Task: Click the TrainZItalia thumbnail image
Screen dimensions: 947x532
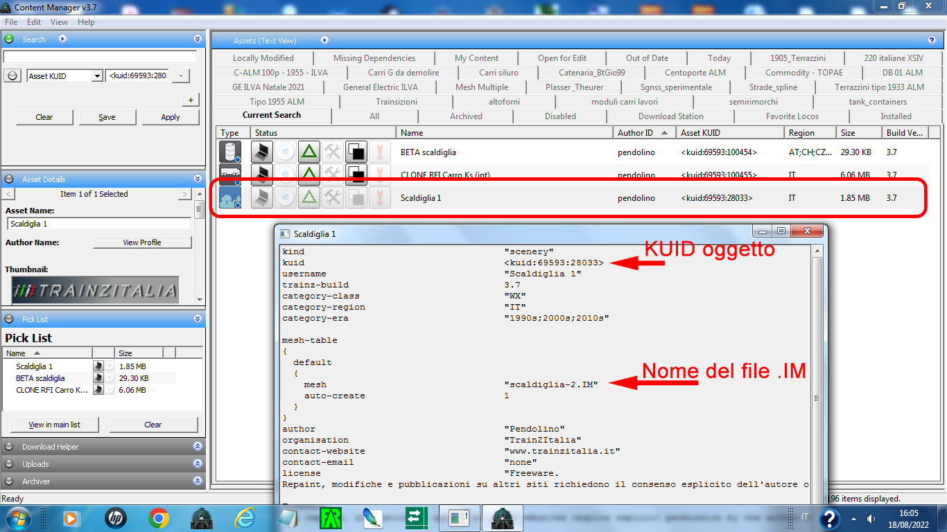Action: (x=95, y=291)
